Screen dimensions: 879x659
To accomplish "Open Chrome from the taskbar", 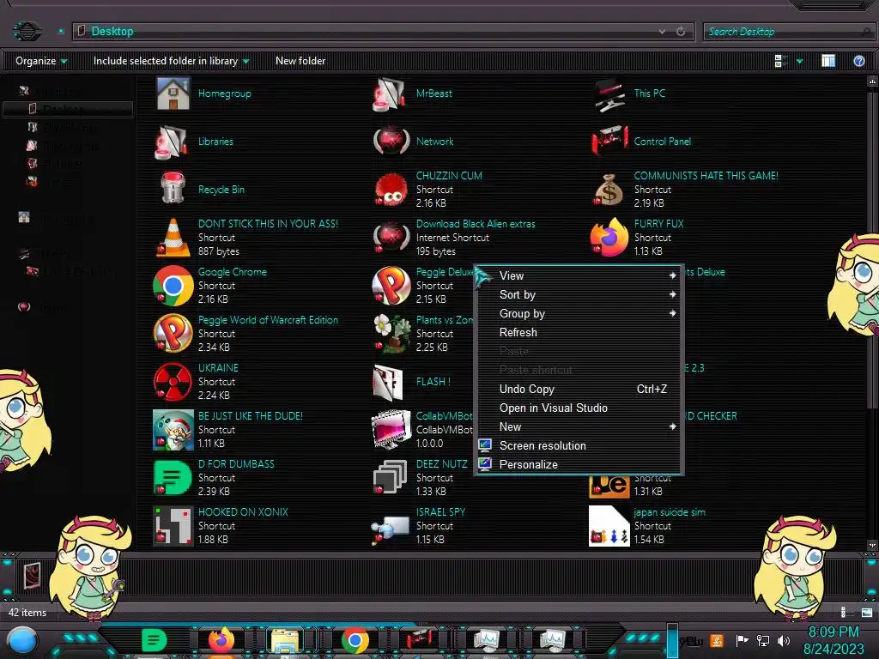I will tap(355, 640).
